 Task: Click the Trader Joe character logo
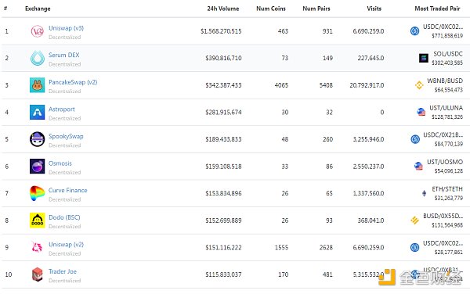click(37, 274)
